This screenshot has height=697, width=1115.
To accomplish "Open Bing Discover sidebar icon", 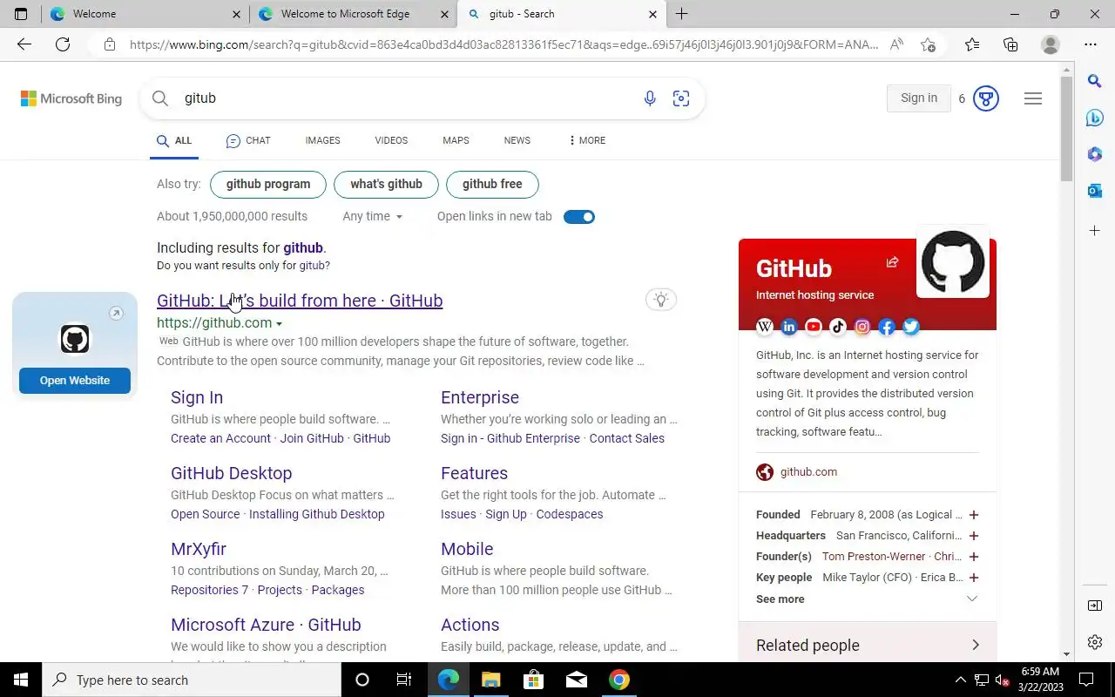I will [x=1095, y=118].
